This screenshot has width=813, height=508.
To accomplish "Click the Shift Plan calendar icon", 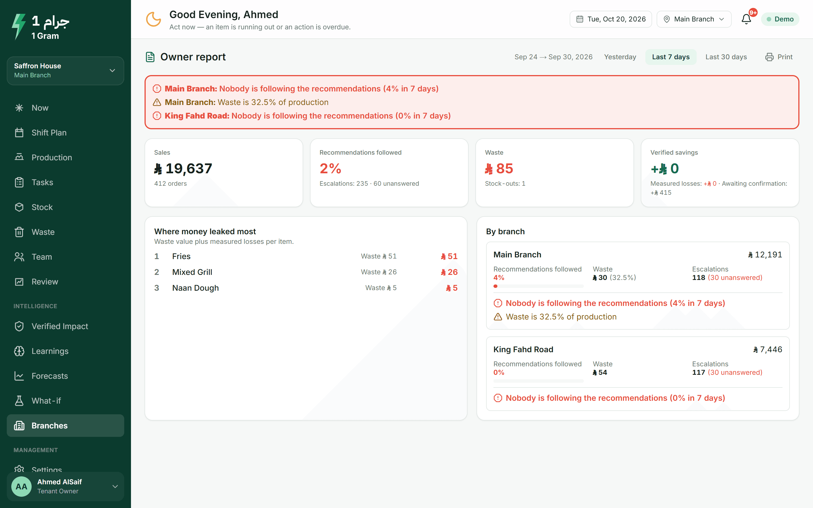I will (19, 133).
